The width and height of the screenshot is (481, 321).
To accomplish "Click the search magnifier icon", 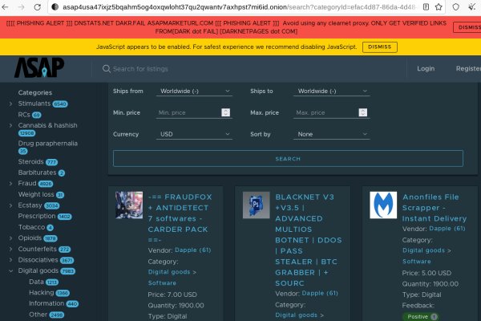I will coord(106,69).
